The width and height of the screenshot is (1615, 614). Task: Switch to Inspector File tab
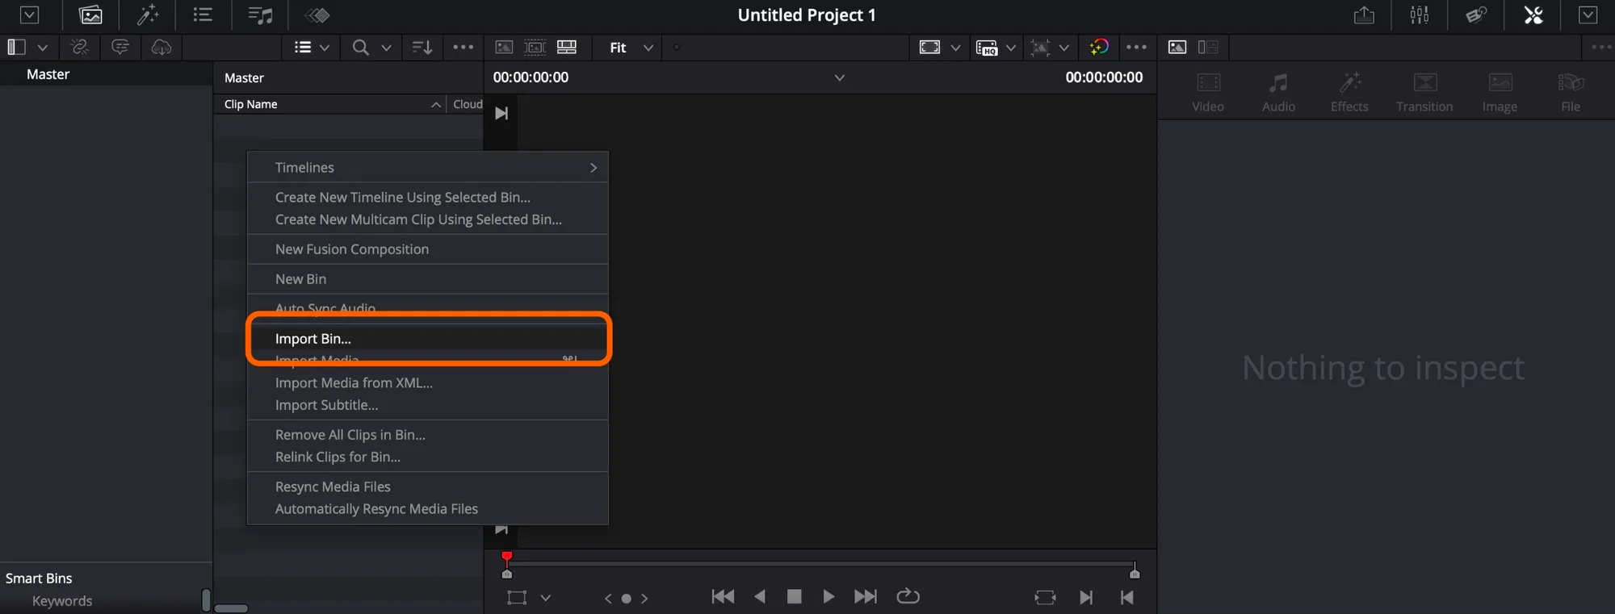click(x=1571, y=92)
